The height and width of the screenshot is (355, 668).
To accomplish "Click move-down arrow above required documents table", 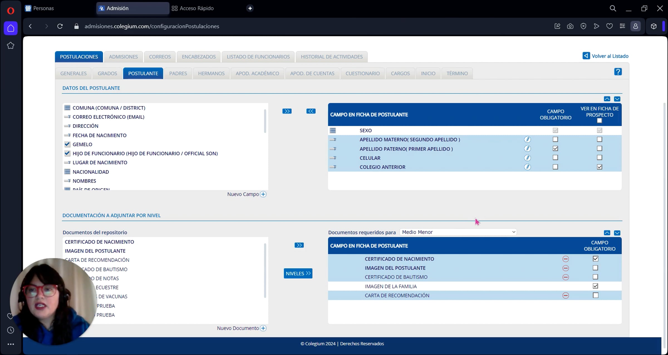I will pos(617,233).
